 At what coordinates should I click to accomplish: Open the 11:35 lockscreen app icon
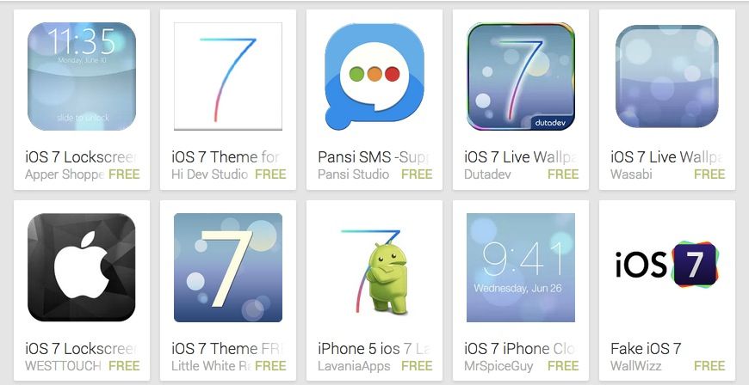[x=82, y=76]
